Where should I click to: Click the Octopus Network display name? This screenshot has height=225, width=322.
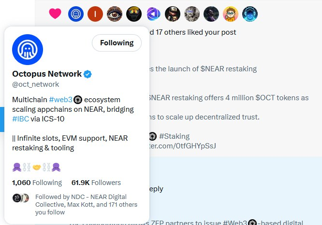click(47, 74)
